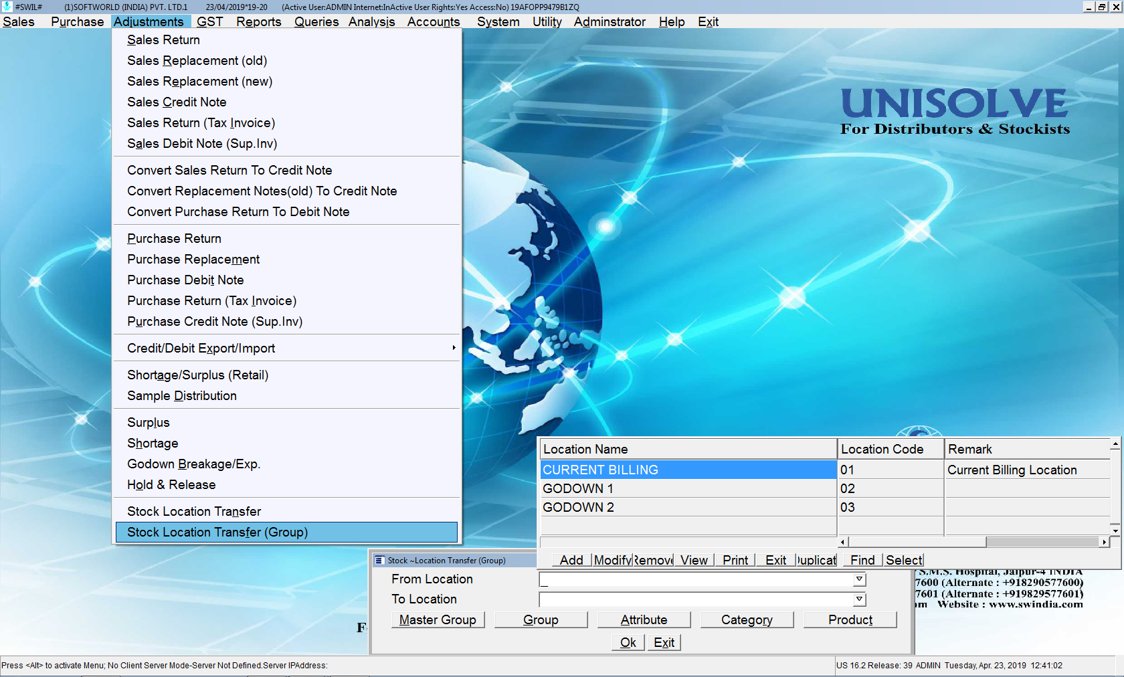Select GODOWN 2 location row

click(x=825, y=508)
